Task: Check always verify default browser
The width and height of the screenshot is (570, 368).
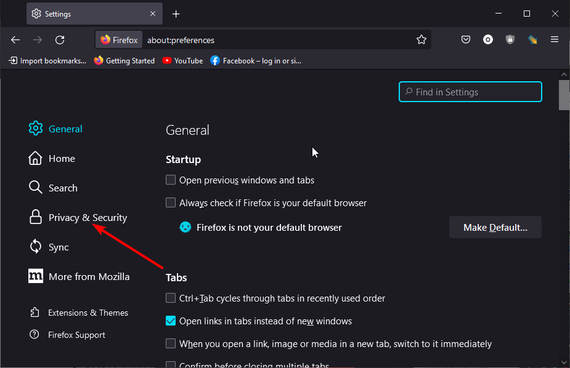Action: click(x=170, y=202)
